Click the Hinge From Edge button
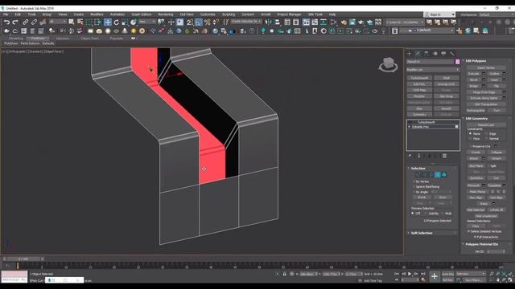Image resolution: width=515 pixels, height=289 pixels. tap(484, 92)
